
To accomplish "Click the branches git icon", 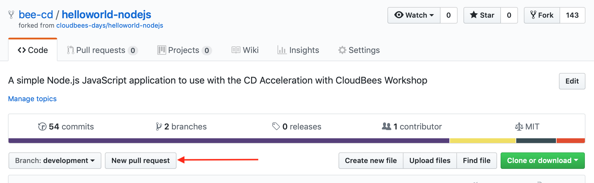I will tap(159, 127).
